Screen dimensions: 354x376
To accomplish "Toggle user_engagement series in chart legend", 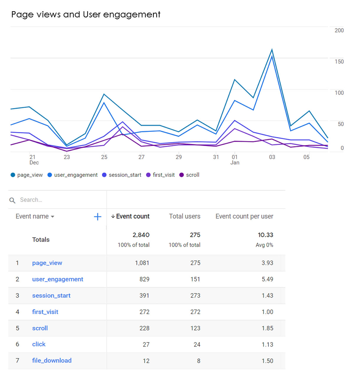I will point(72,175).
